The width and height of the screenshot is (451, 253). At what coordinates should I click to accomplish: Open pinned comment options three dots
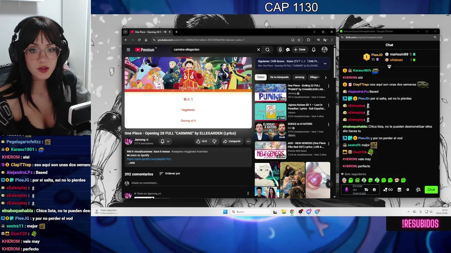tap(248, 193)
